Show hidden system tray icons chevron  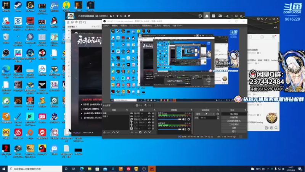click(x=268, y=169)
